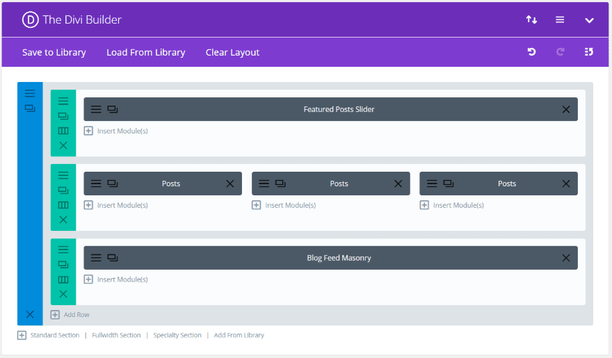The height and width of the screenshot is (358, 612).
Task: Open settings of the Posts row
Action: [63, 175]
